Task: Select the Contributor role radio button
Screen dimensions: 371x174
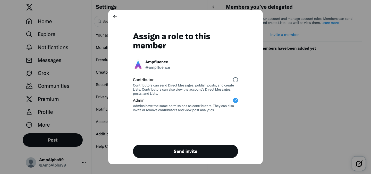Action: pyautogui.click(x=235, y=80)
